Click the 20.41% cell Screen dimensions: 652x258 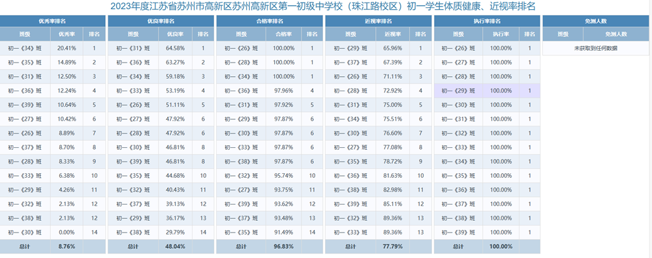[67, 48]
